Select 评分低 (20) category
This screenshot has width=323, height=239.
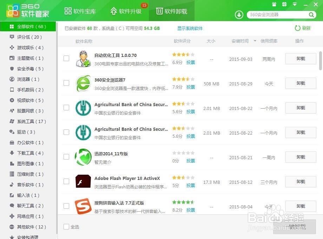(x=28, y=37)
